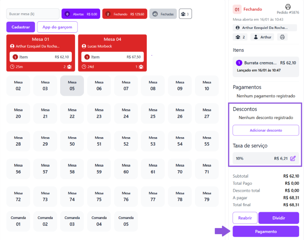Click Reabrir to reopen the order

tap(245, 218)
